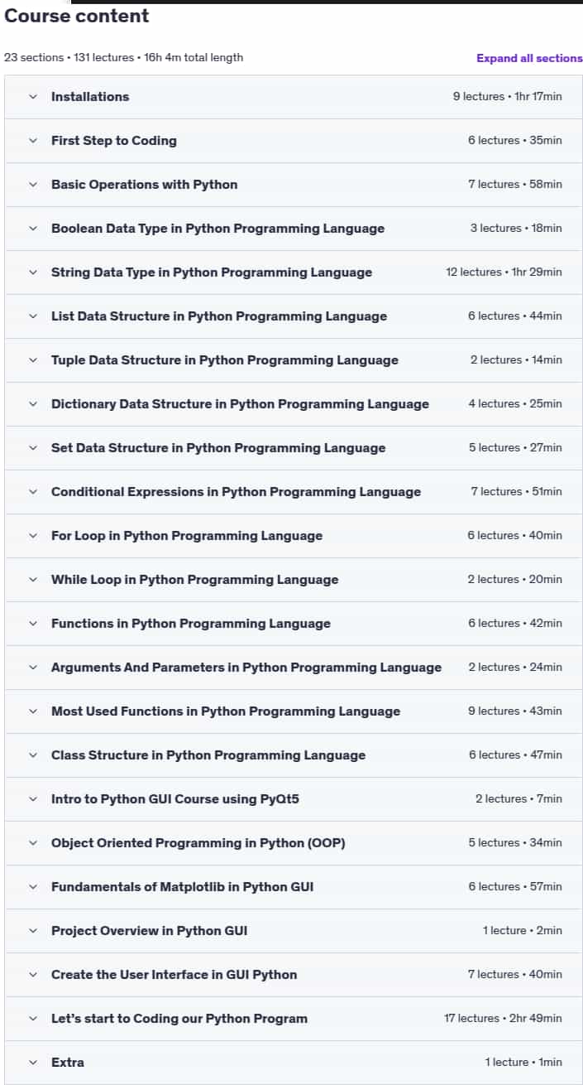Select String Data Type section title

point(212,272)
